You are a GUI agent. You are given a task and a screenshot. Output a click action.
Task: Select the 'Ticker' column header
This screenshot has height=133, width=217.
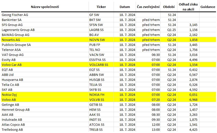101,7
